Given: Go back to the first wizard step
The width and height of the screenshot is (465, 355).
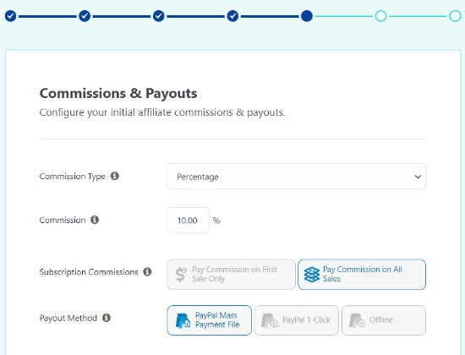Looking at the screenshot, I should click(11, 16).
